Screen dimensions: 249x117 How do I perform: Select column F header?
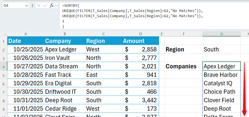pos(184,34)
